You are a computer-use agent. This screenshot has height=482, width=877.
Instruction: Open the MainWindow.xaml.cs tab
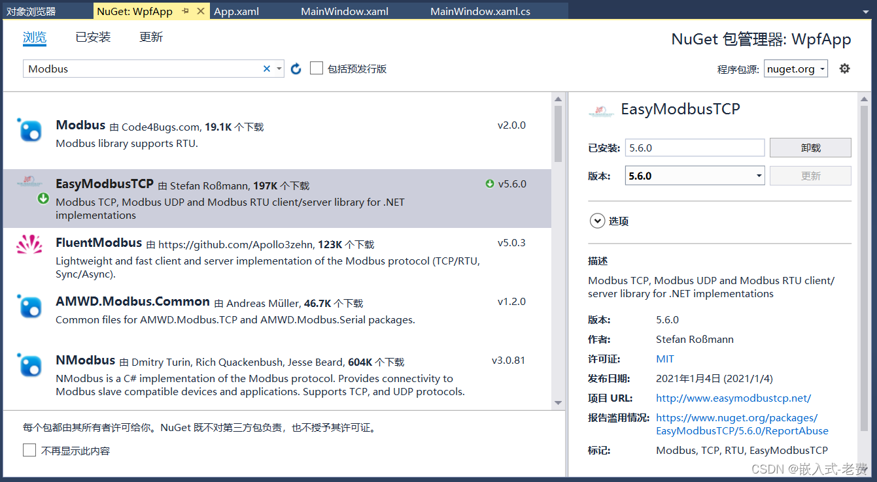pyautogui.click(x=481, y=11)
